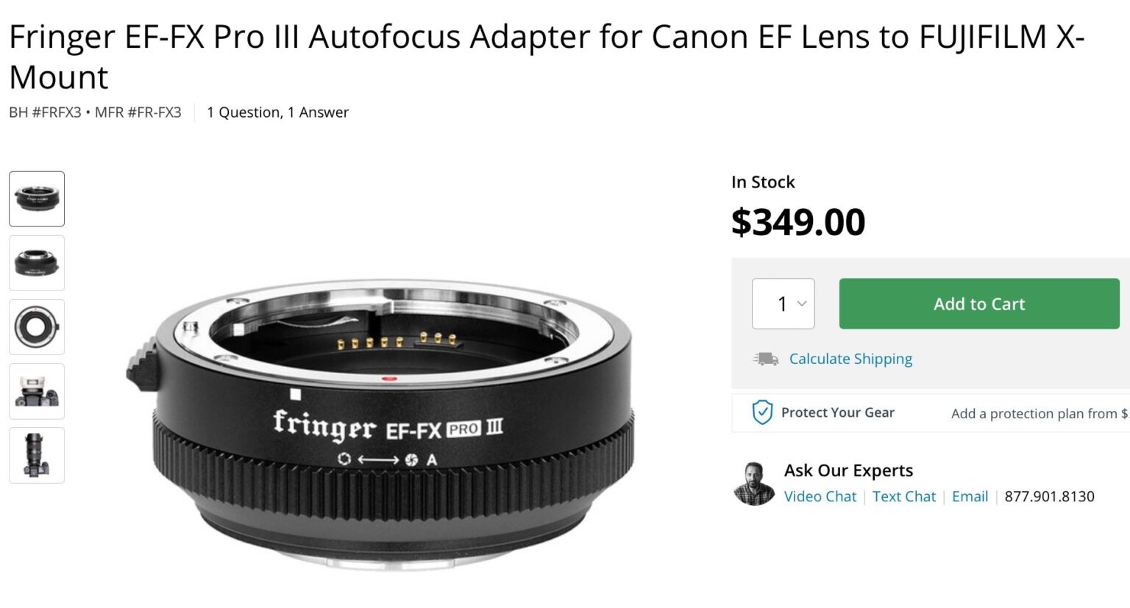This screenshot has width=1130, height=608.
Task: Open the quantity selector dropdown
Action: tap(783, 304)
